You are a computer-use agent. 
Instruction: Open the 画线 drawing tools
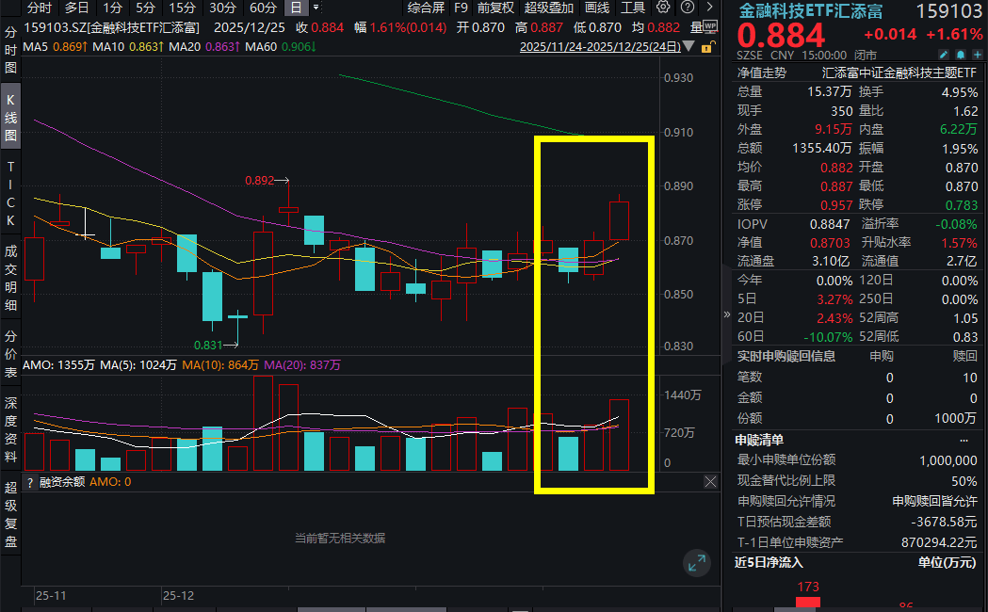point(597,8)
